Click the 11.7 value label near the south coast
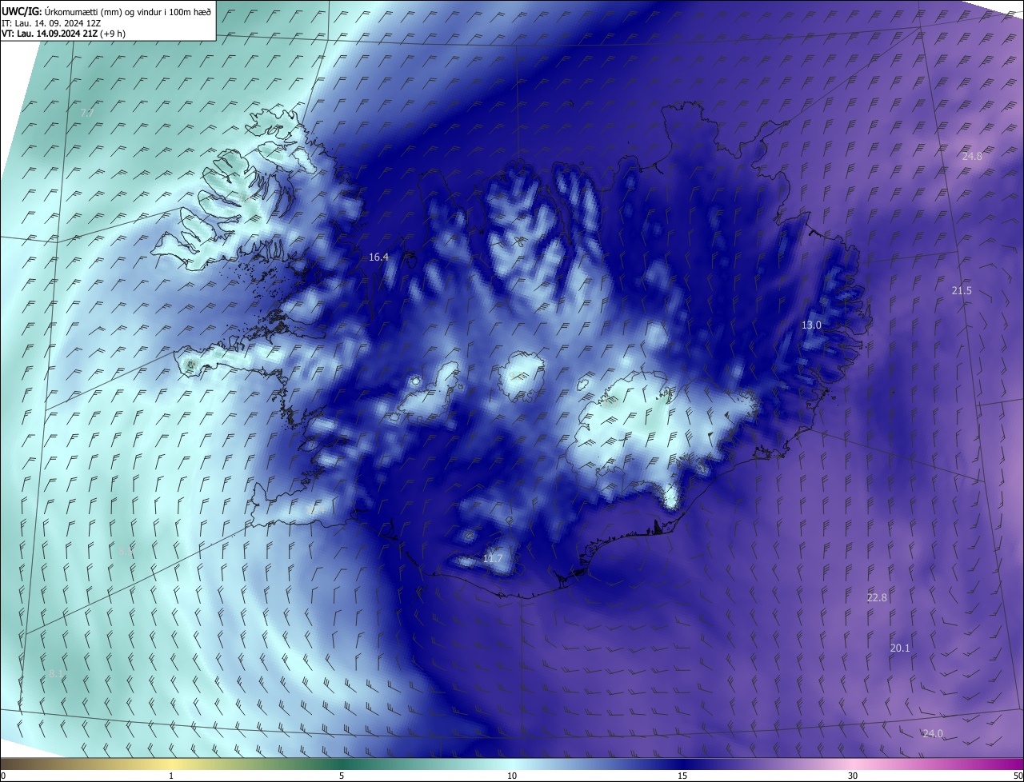 click(493, 559)
